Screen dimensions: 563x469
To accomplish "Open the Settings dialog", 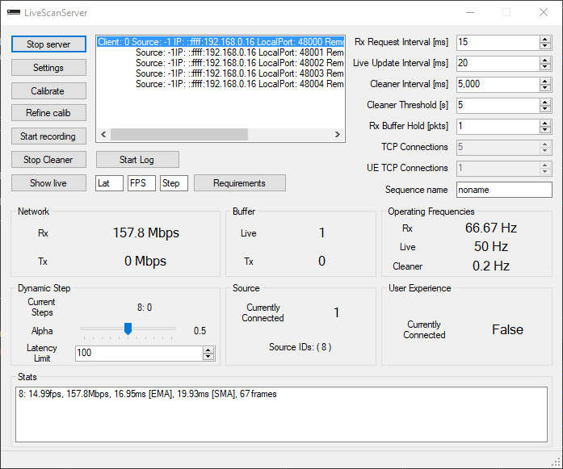I will tap(48, 68).
